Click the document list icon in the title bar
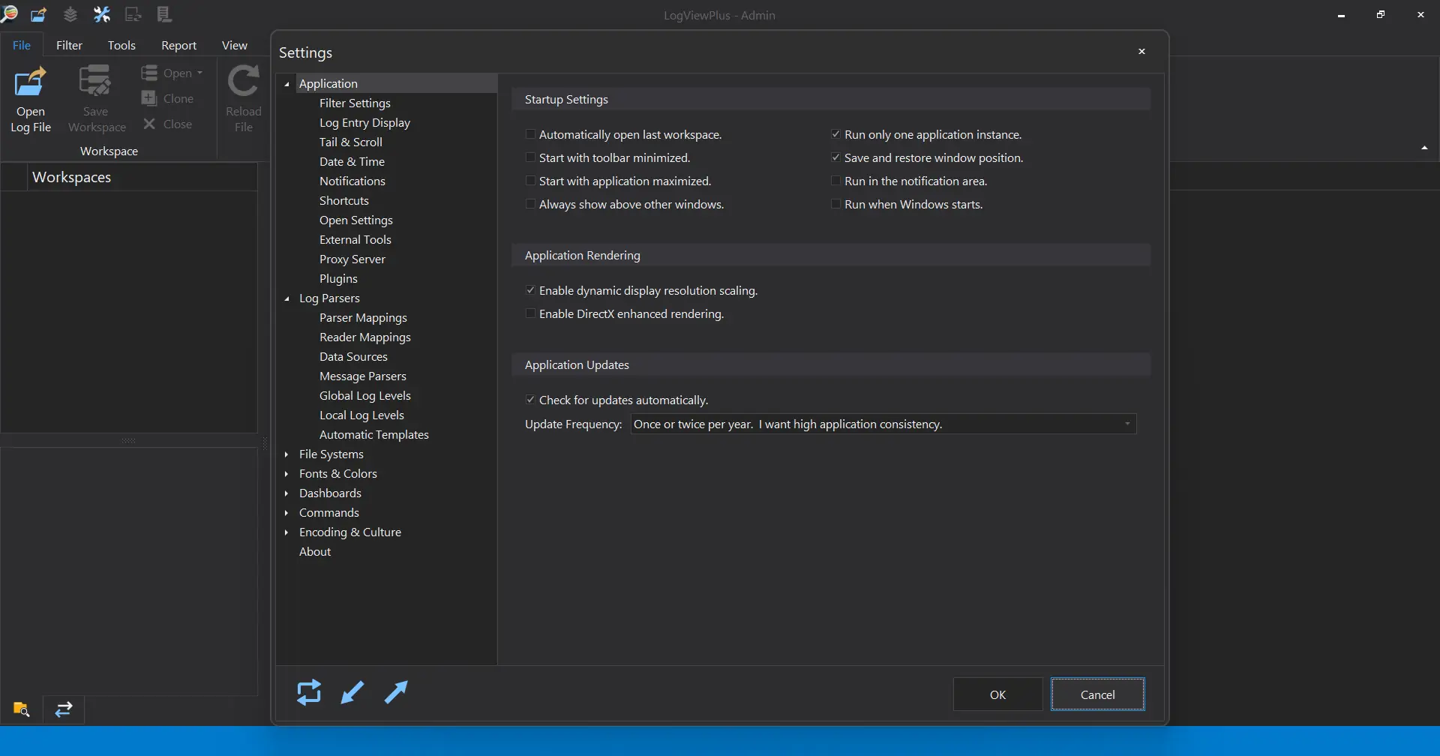 point(164,14)
